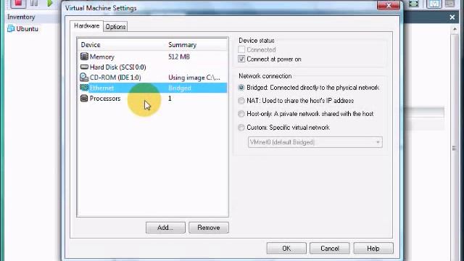The width and height of the screenshot is (464, 261).
Task: Close the Inventory side panel with X
Action: (452, 17)
